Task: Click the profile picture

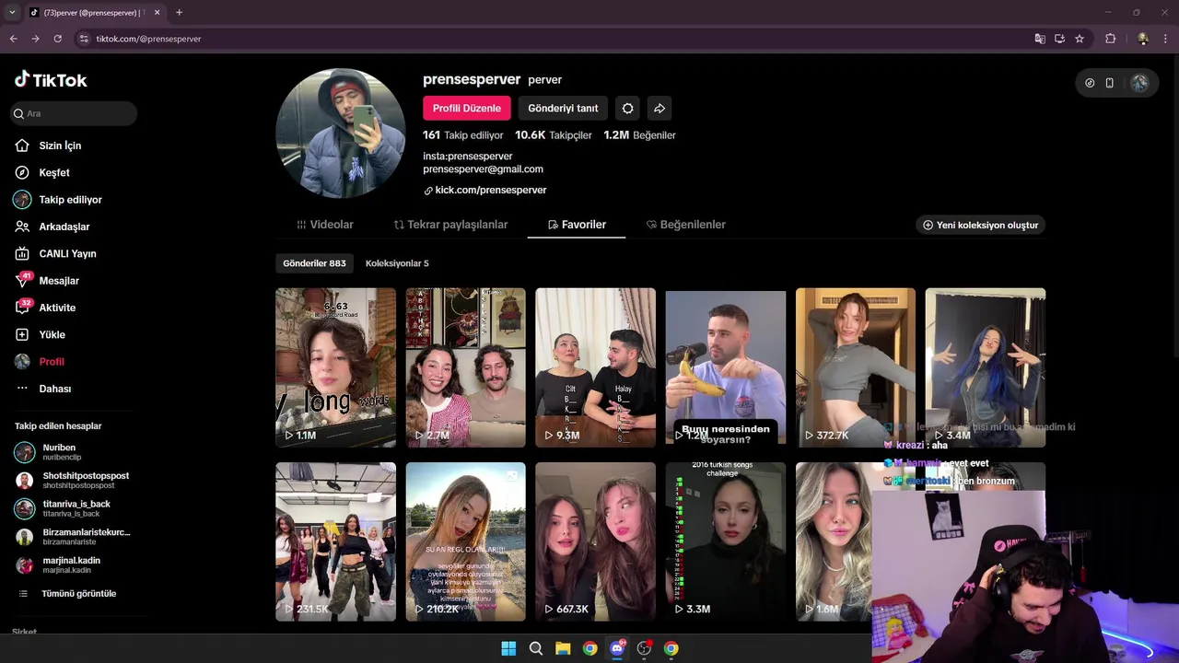Action: (x=340, y=133)
